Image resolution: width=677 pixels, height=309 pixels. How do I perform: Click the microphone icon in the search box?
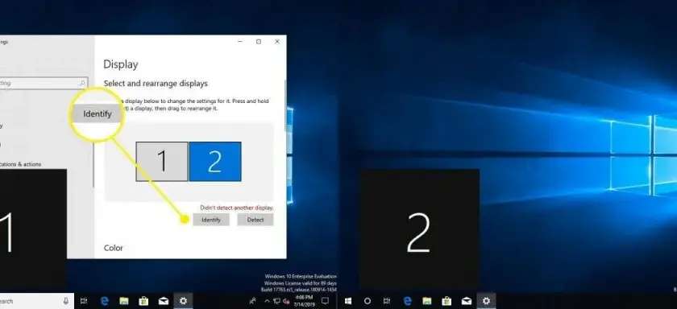tap(65, 301)
